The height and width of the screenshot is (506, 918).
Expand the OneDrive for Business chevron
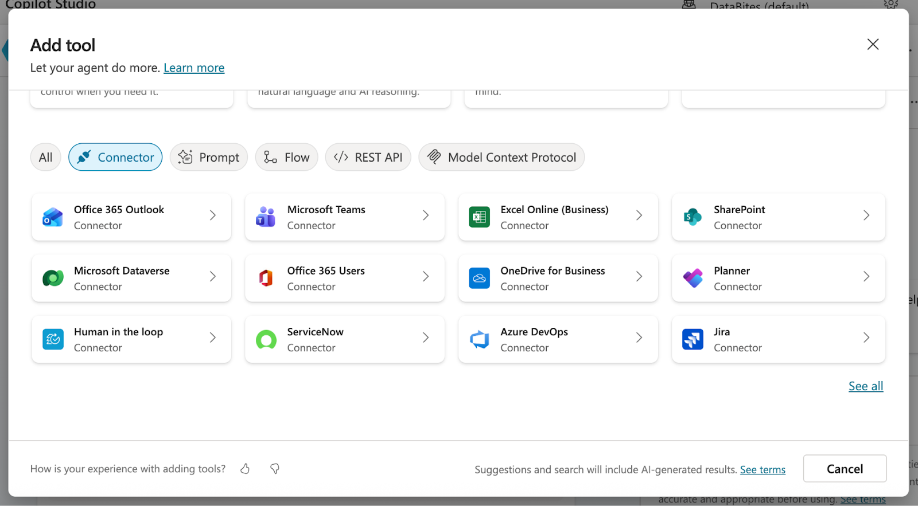click(639, 276)
